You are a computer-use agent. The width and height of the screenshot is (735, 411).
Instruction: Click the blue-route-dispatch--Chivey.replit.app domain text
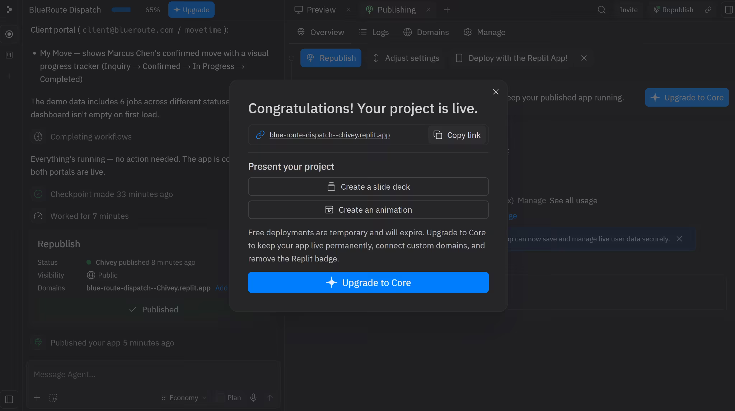[148, 288]
